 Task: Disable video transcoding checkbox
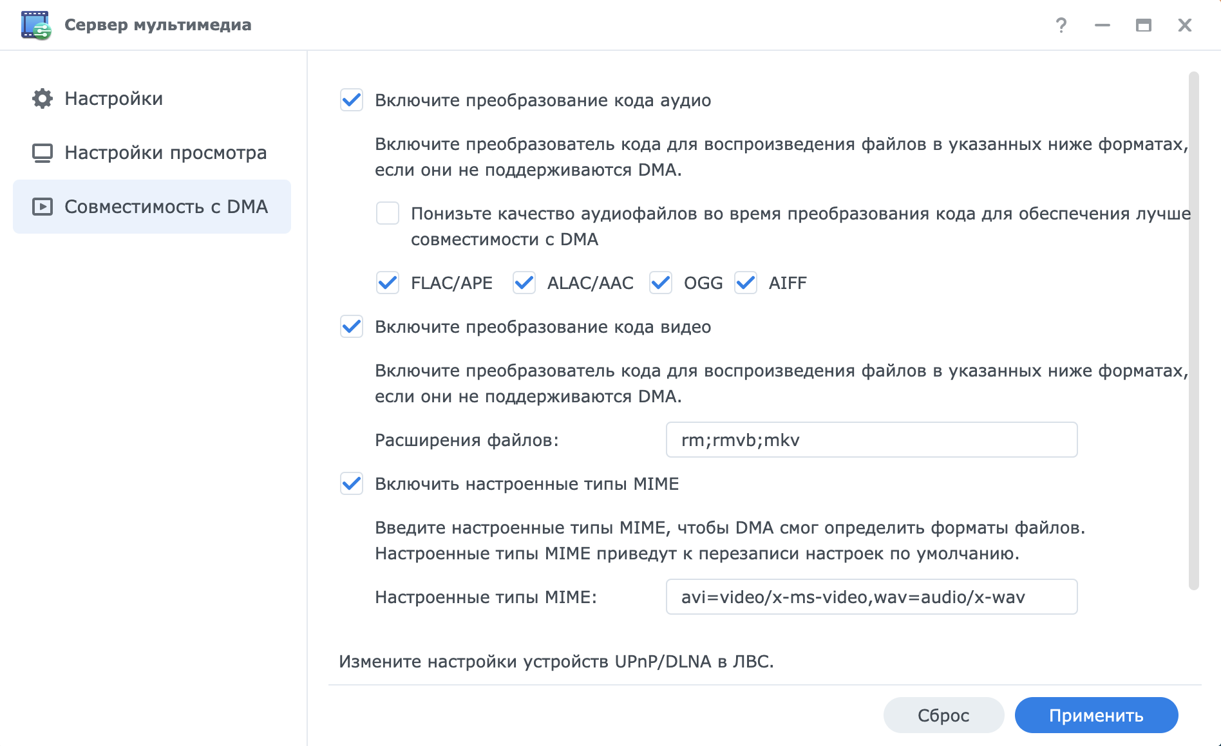coord(352,327)
